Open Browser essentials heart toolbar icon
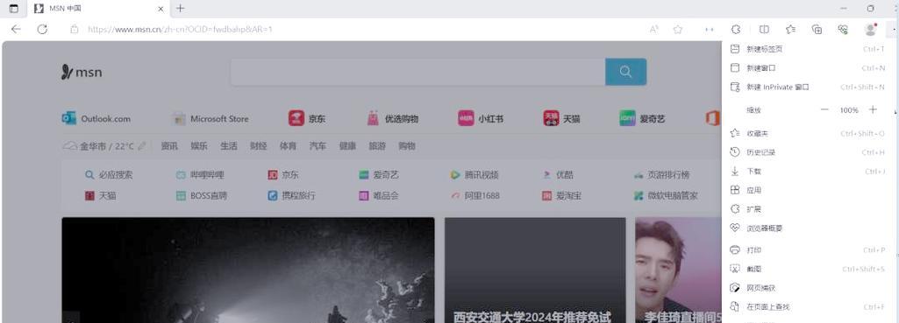 pos(843,29)
